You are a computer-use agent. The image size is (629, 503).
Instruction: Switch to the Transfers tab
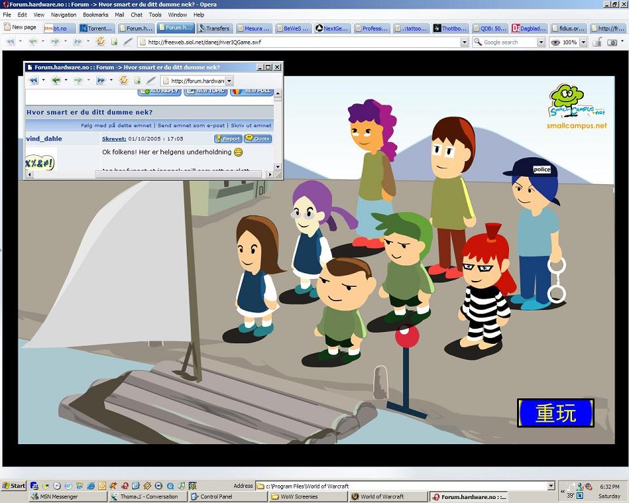[x=214, y=28]
